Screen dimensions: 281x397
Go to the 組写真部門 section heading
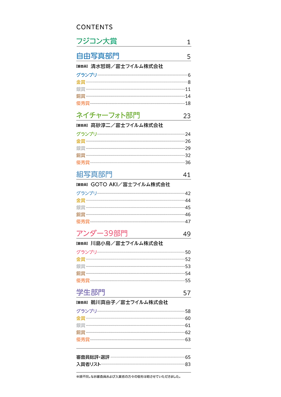[x=94, y=174]
